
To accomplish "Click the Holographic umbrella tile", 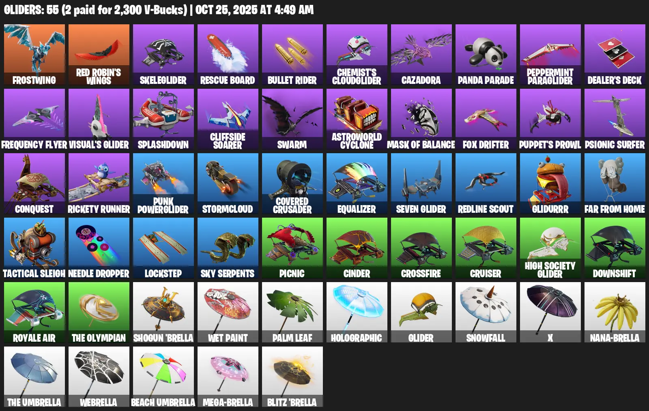I will 357,313.
